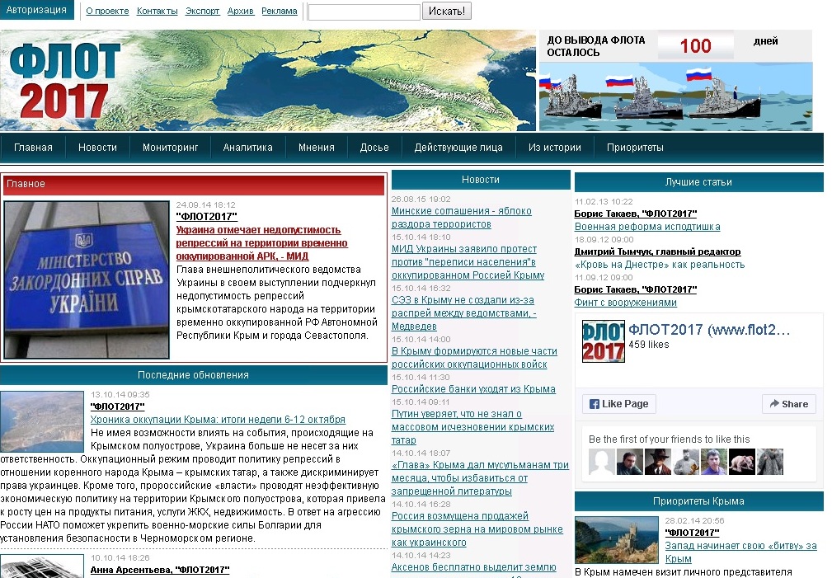
Task: Click the Новости section header
Action: (481, 180)
